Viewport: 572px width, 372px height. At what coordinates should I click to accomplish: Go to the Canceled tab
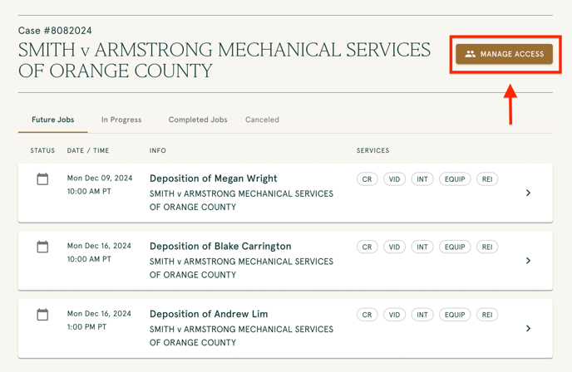click(262, 120)
